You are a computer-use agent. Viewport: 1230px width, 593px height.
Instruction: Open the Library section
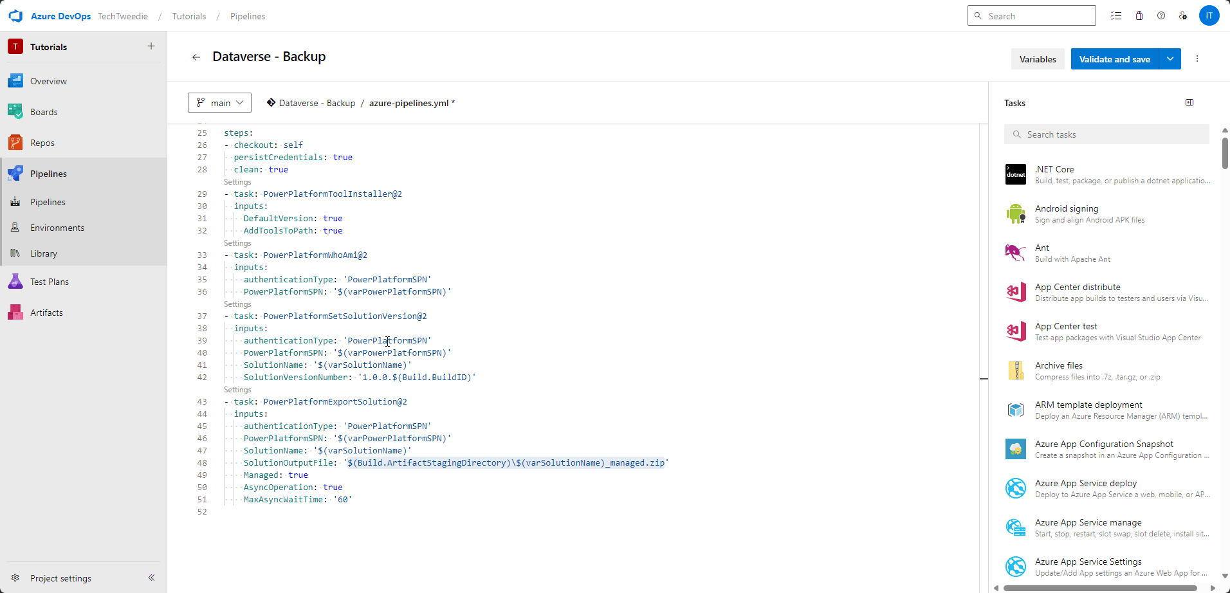click(43, 253)
